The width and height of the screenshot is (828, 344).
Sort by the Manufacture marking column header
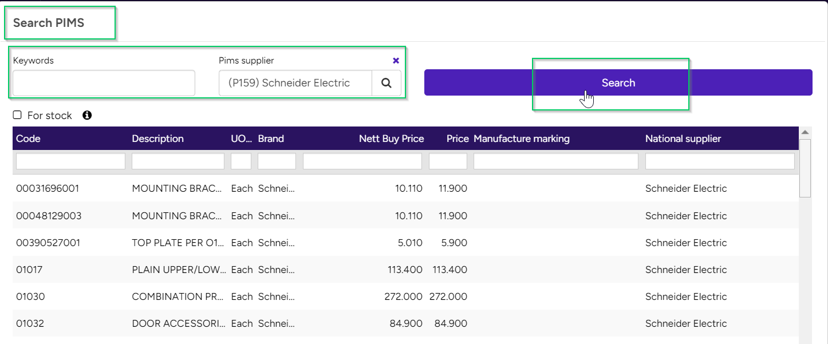[522, 139]
